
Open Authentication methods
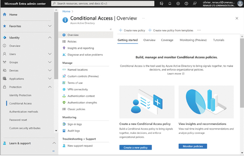click(x=23, y=112)
